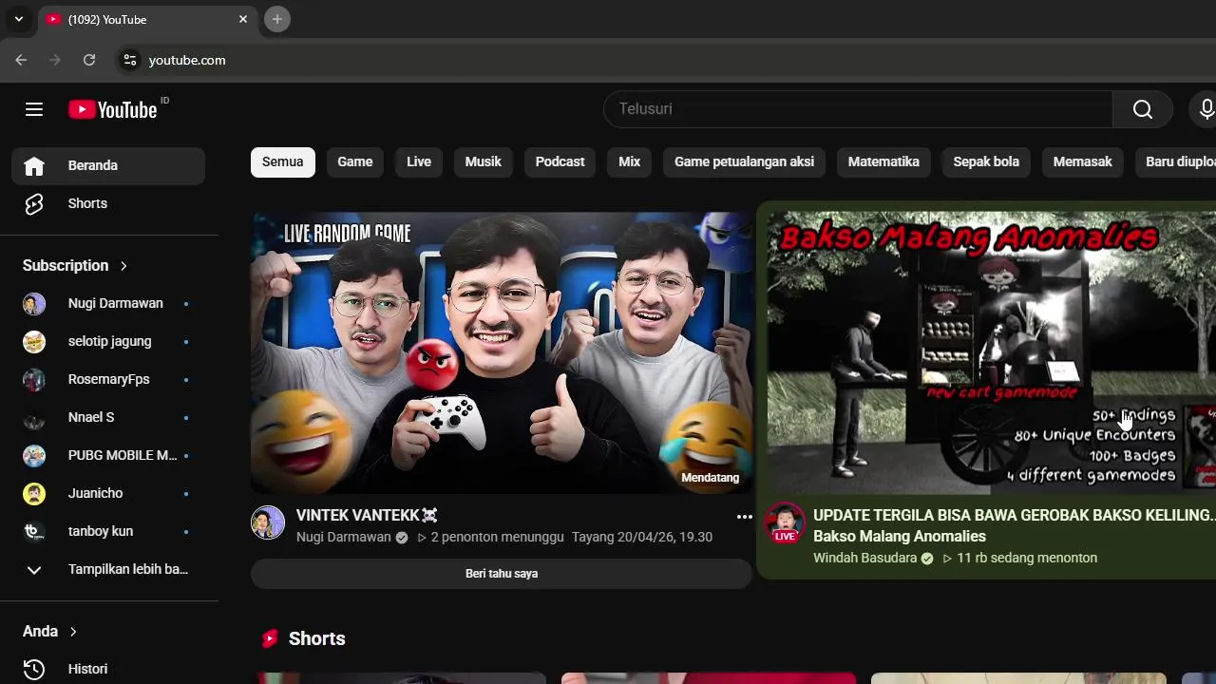Image resolution: width=1216 pixels, height=684 pixels.
Task: Click the Shorts section heading
Action: pyautogui.click(x=316, y=639)
